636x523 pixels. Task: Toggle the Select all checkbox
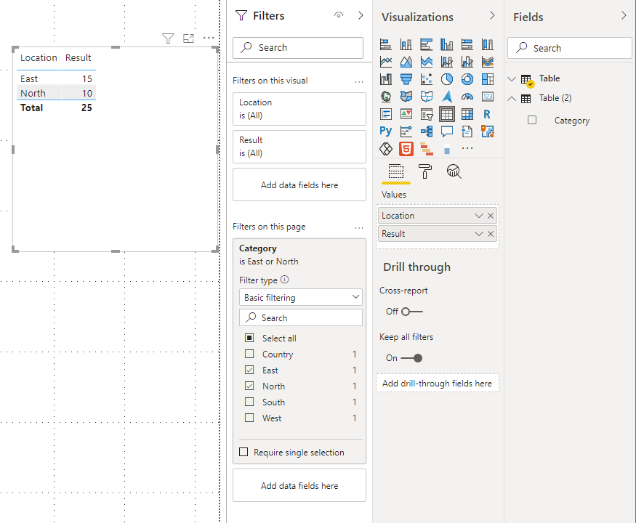pos(249,338)
